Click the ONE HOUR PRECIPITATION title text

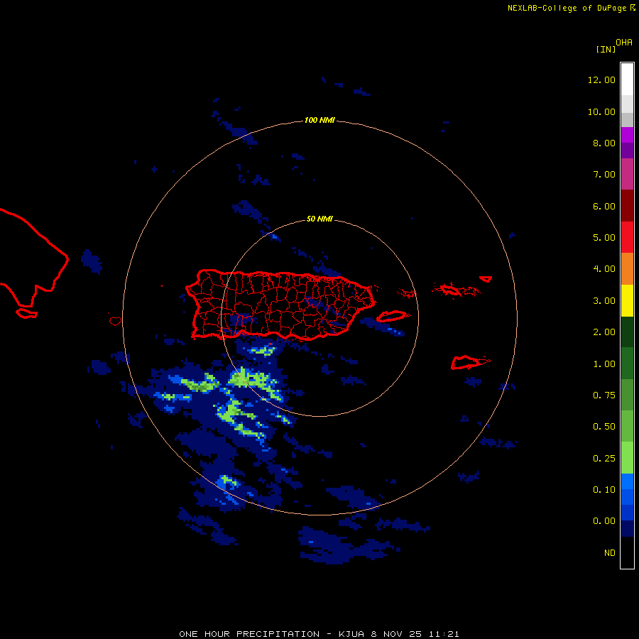pos(249,634)
